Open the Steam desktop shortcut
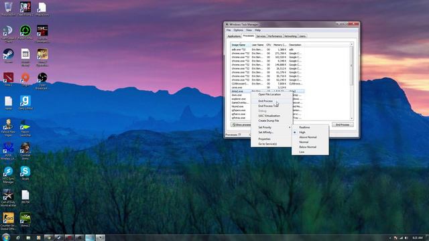The width and height of the screenshot is (429, 241). tap(9, 56)
